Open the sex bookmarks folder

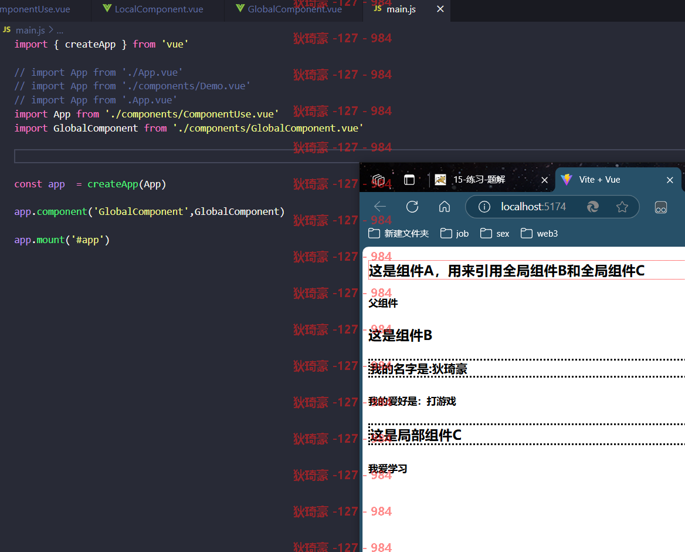coord(494,234)
